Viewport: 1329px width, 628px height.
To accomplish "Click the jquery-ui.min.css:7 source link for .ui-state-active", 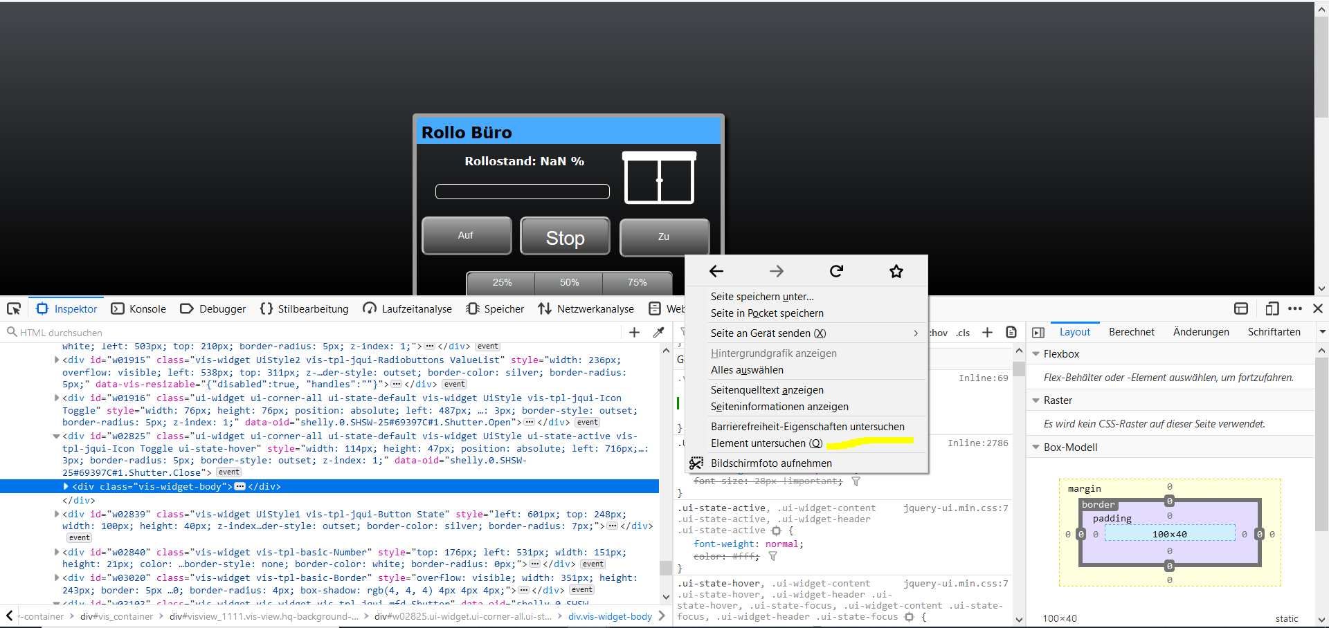I will (955, 508).
